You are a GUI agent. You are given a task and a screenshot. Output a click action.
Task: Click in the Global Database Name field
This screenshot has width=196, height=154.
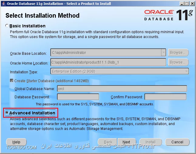122,89
